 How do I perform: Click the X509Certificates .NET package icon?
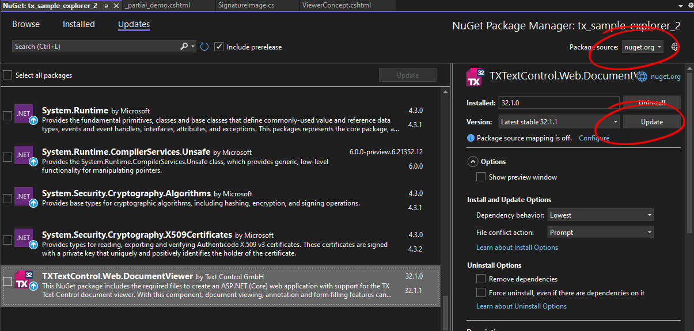(x=25, y=239)
